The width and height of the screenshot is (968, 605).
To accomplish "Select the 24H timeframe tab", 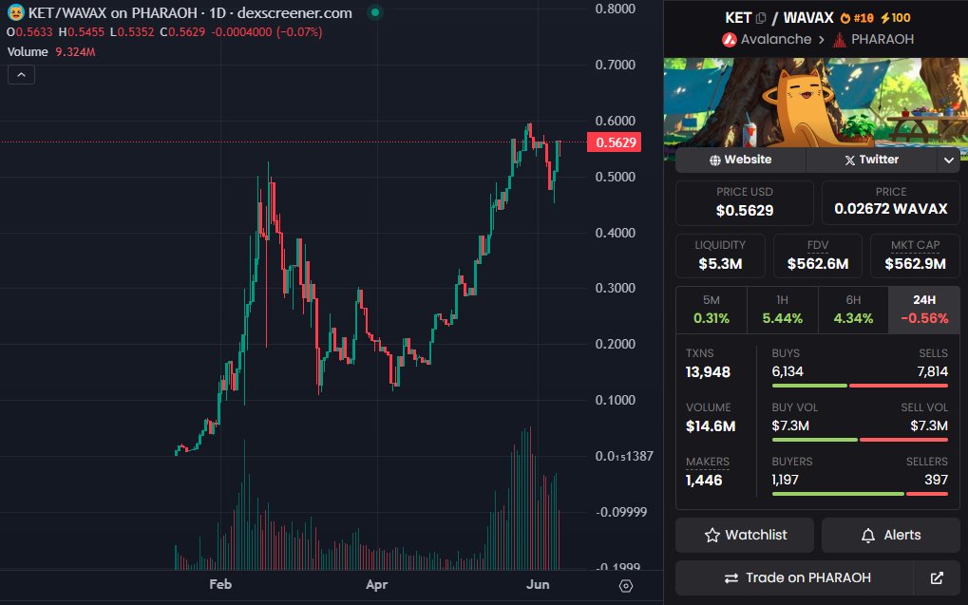I will pyautogui.click(x=924, y=310).
